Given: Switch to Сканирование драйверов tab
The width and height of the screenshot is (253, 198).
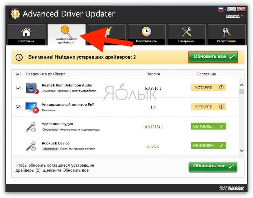Looking at the screenshot, I should click(66, 34).
